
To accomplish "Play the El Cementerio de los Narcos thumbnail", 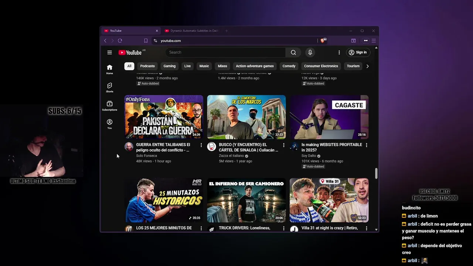I will coord(246,117).
